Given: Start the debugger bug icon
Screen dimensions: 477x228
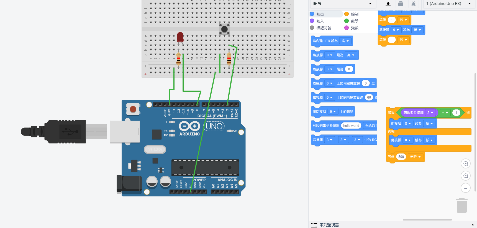Looking at the screenshot, I should [x=413, y=4].
